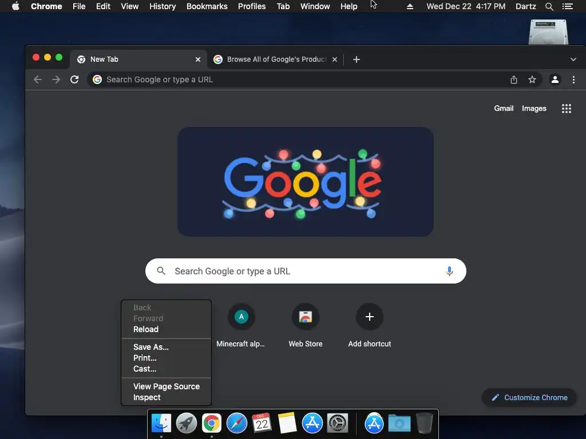Open the Downloads folder in the dock
586x439 pixels.
pos(399,424)
